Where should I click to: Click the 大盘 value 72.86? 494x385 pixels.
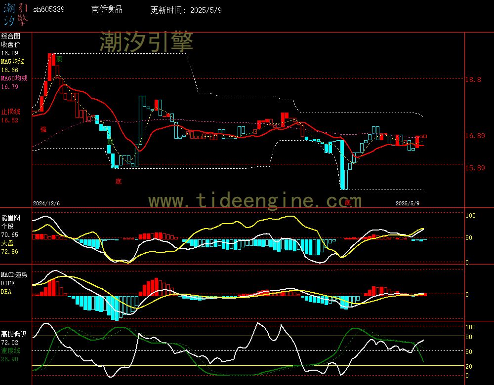point(10,252)
